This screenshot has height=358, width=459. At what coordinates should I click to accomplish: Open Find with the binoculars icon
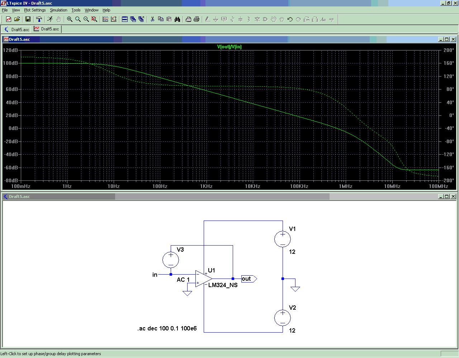[178, 19]
